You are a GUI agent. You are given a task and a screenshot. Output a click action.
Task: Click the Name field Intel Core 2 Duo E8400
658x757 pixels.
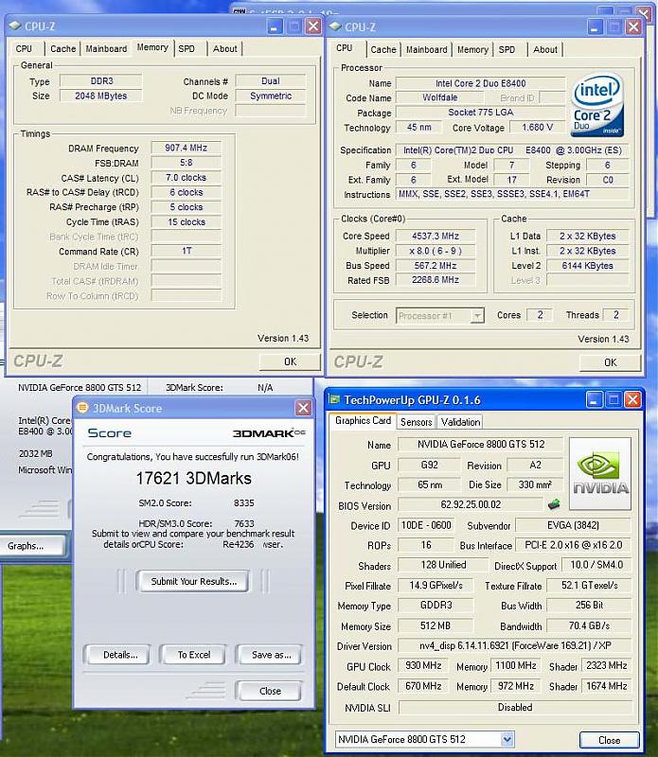pyautogui.click(x=480, y=83)
